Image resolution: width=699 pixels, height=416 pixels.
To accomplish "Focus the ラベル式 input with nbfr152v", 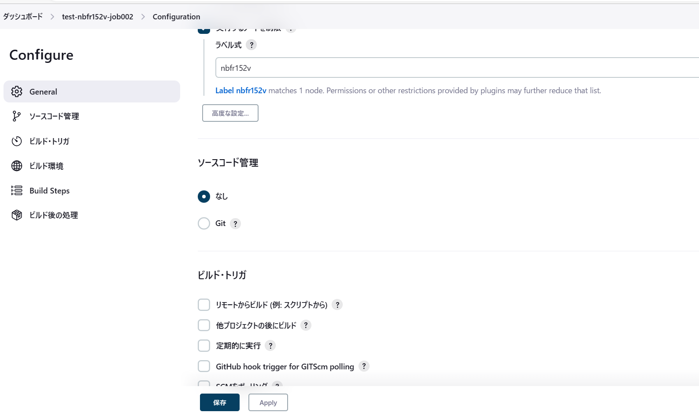I will 457,68.
